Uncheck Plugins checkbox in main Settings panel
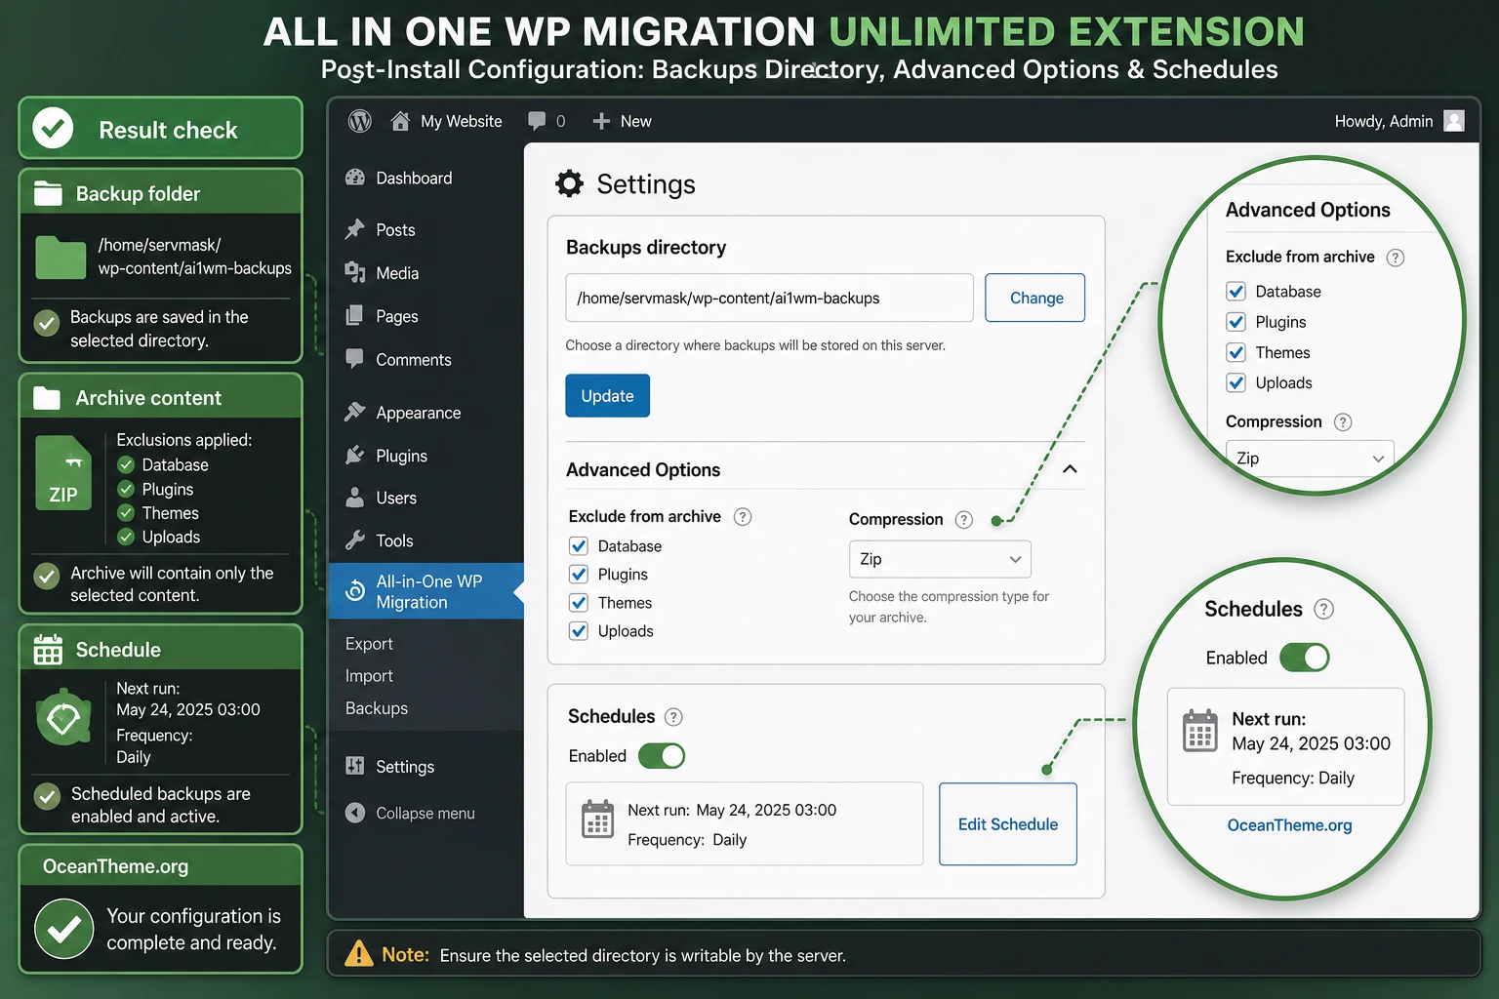Viewport: 1499px width, 999px height. 579,575
